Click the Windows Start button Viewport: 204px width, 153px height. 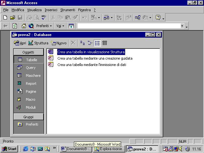[x=9, y=149]
